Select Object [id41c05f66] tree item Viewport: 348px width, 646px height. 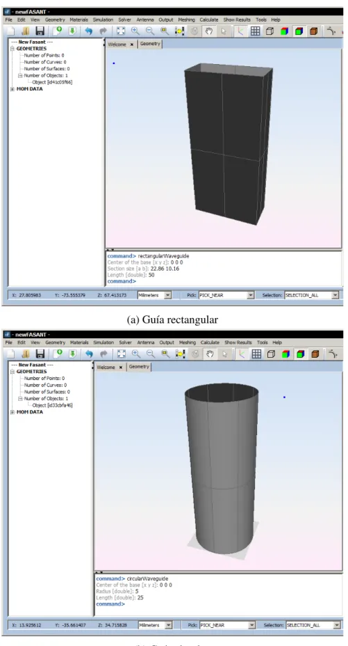52,82
